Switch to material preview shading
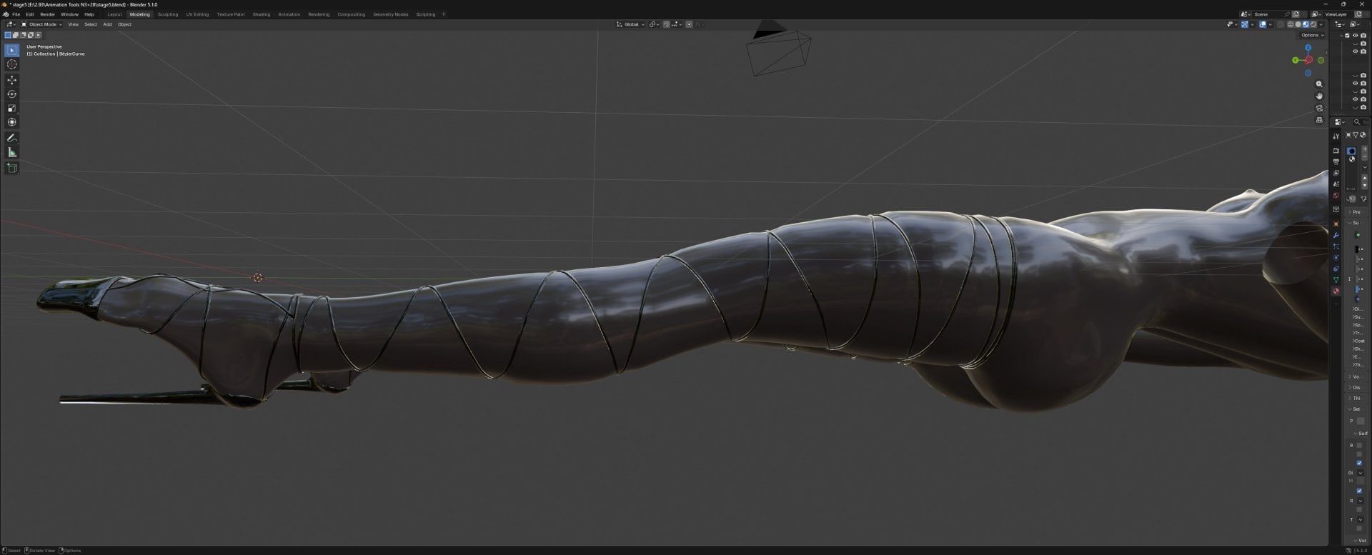Viewport: 1372px width, 555px height. (x=1306, y=24)
